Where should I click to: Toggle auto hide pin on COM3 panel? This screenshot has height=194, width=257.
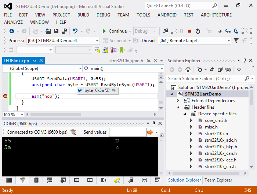pyautogui.click(x=154, y=123)
